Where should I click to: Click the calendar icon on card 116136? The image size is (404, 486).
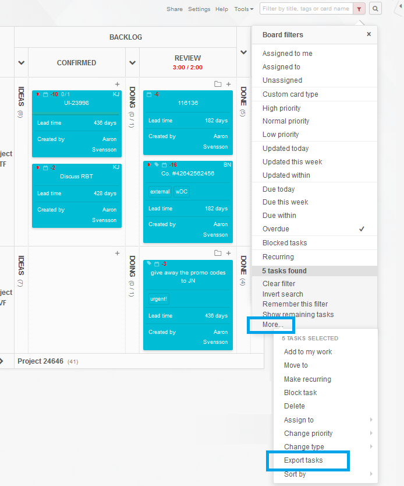(149, 94)
